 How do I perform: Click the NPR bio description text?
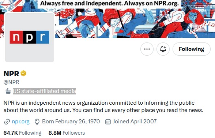point(103,107)
